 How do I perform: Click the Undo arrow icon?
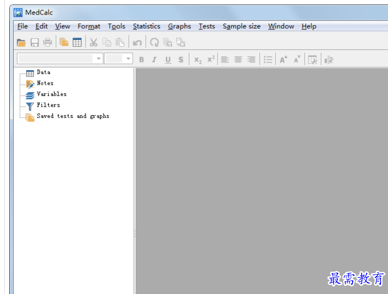coord(137,42)
